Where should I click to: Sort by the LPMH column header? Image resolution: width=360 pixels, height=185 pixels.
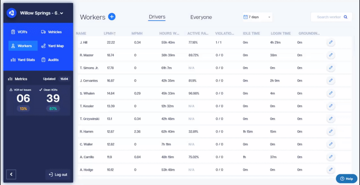110,33
